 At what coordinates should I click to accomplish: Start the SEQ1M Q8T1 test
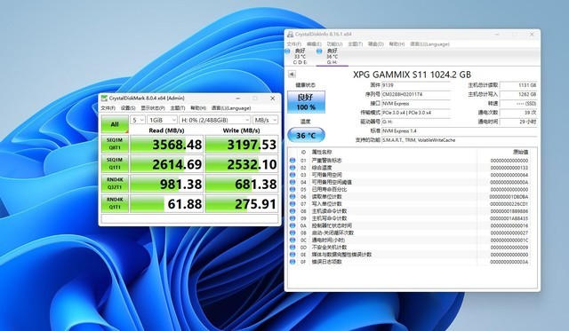point(115,144)
